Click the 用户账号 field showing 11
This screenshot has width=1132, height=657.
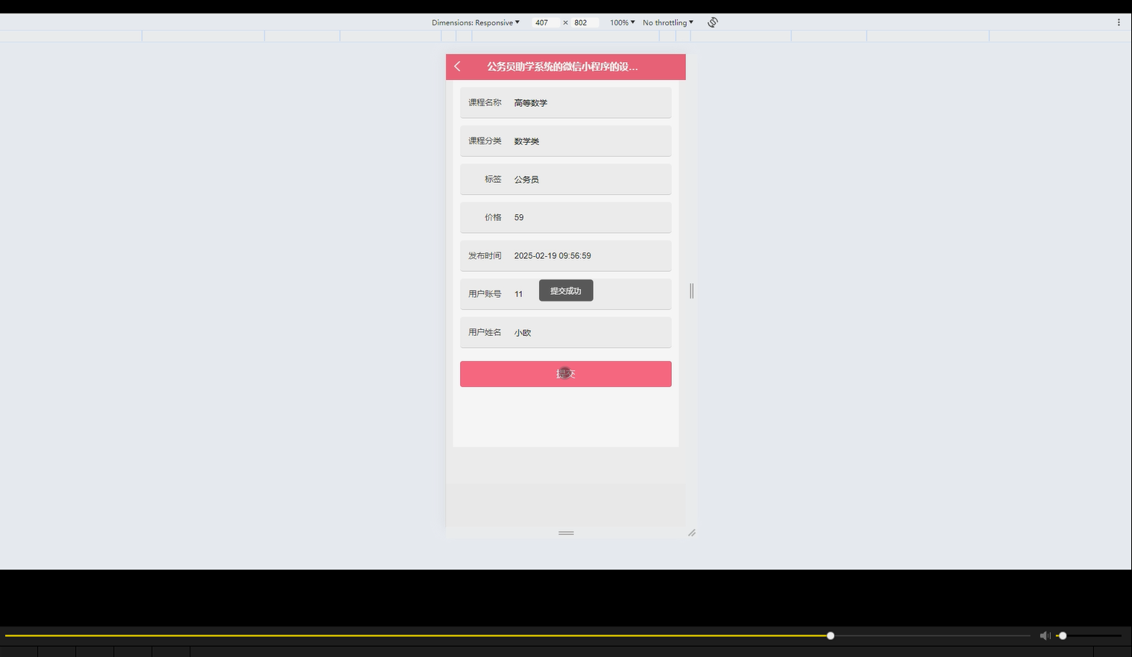(x=565, y=293)
